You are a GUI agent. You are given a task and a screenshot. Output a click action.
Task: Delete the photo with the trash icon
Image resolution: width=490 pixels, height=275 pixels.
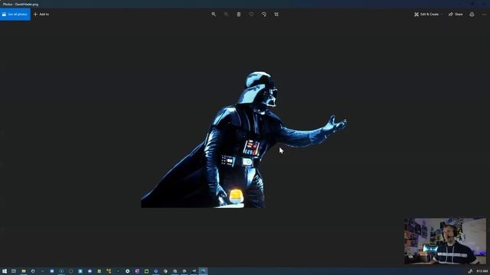(x=239, y=15)
